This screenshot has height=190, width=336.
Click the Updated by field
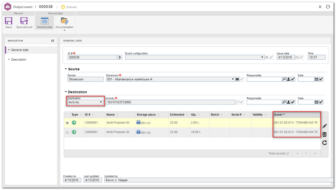coord(219,180)
